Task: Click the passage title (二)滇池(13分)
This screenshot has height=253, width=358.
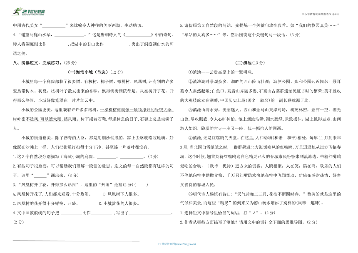Action: click(250, 63)
